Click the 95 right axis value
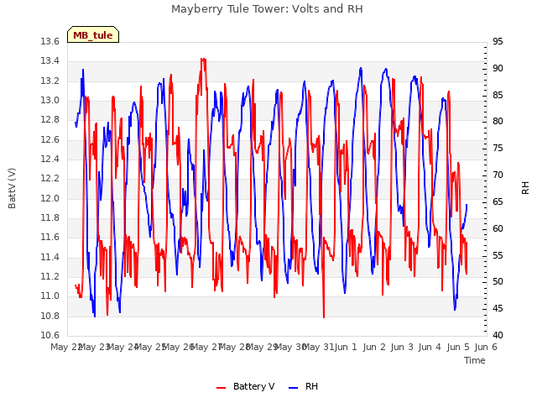The image size is (537, 403). click(498, 42)
